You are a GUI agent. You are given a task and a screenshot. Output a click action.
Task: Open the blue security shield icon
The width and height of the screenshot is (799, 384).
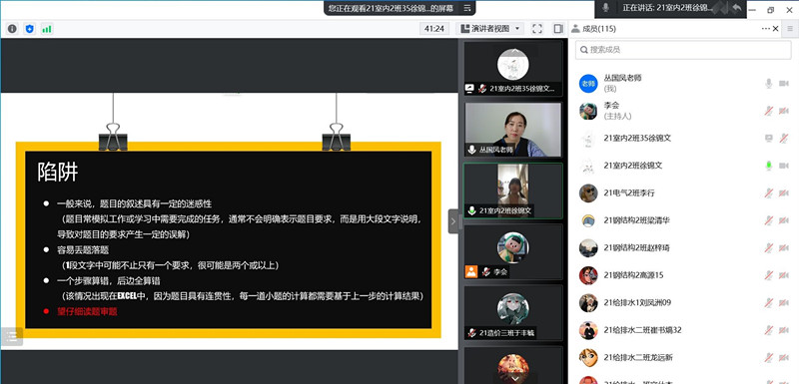(x=30, y=29)
